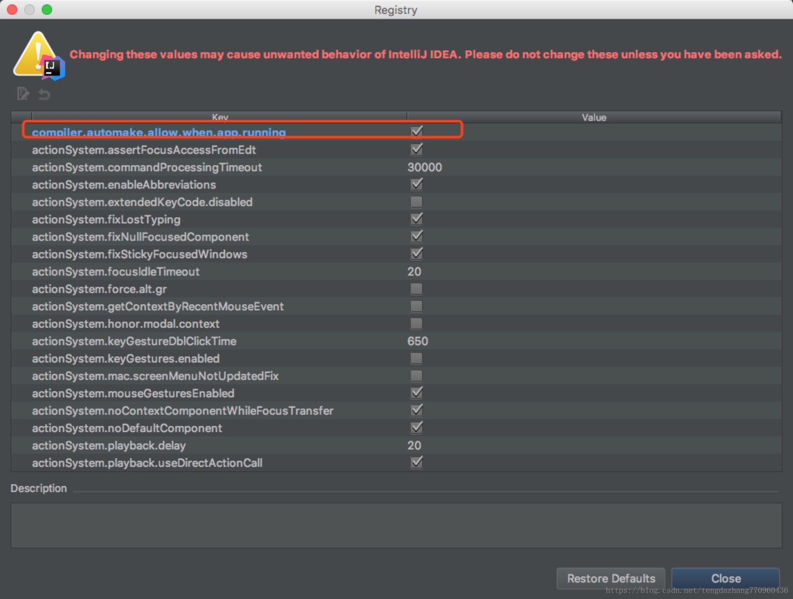The image size is (793, 599).
Task: Select actionSystem.fixLostTyping key row
Action: pyautogui.click(x=396, y=219)
